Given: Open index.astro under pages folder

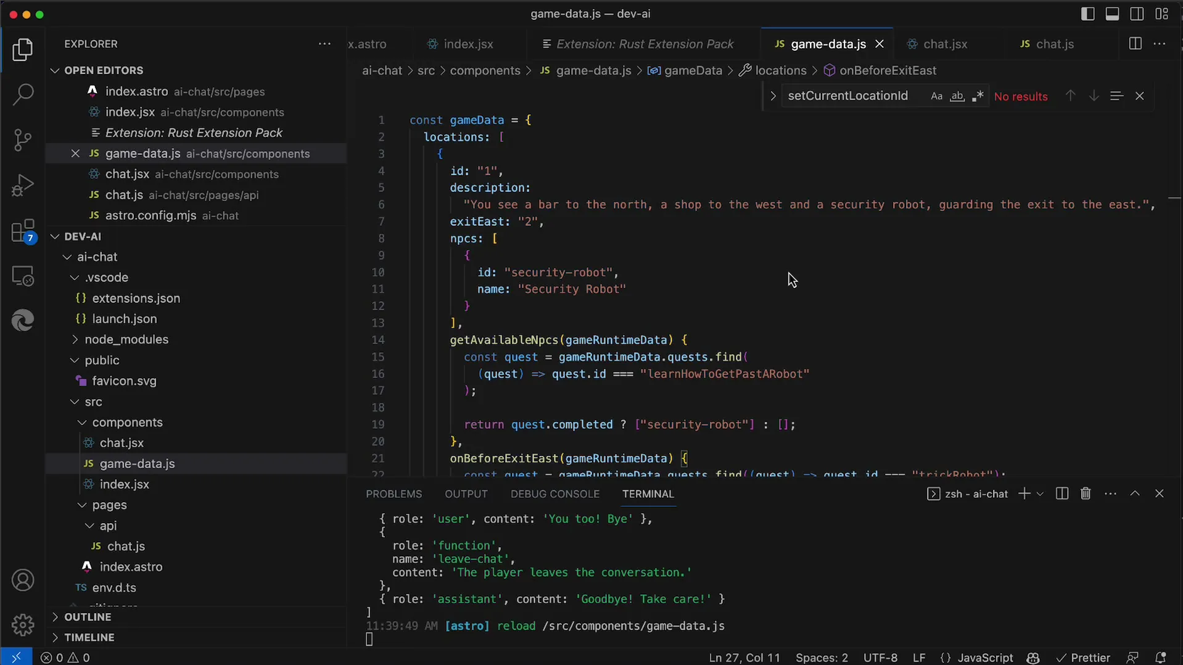Looking at the screenshot, I should (x=131, y=567).
